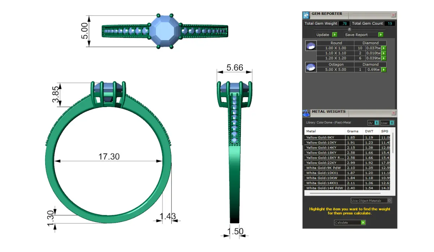Select the Yellow Gold:18KY row
Screen dimensions: 434x252
pyautogui.click(x=348, y=153)
